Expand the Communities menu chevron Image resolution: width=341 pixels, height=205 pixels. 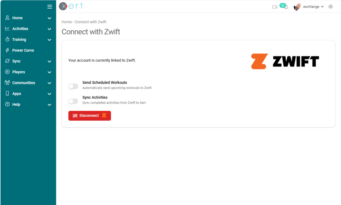coord(49,83)
